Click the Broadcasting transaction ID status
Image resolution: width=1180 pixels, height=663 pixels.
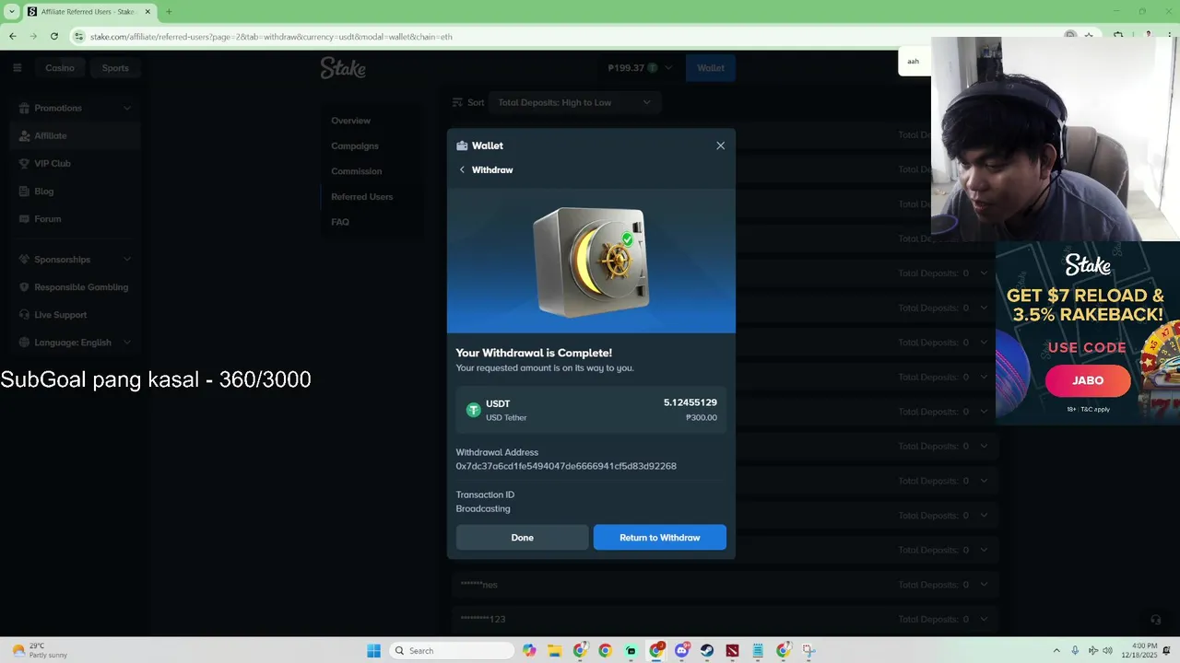pos(483,508)
